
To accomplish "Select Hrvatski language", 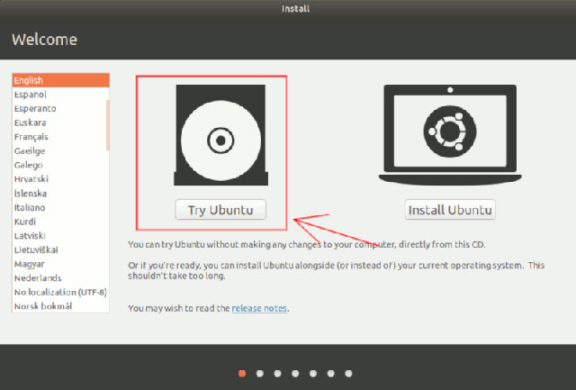I will (61, 179).
